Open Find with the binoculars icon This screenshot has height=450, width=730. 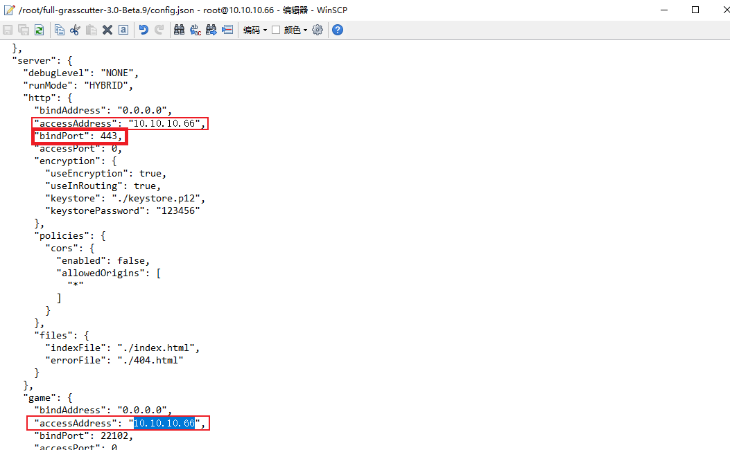click(x=179, y=30)
